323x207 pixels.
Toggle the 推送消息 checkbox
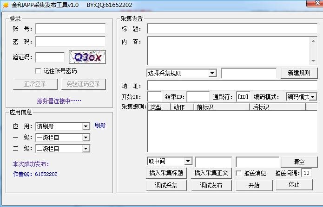[239, 173]
